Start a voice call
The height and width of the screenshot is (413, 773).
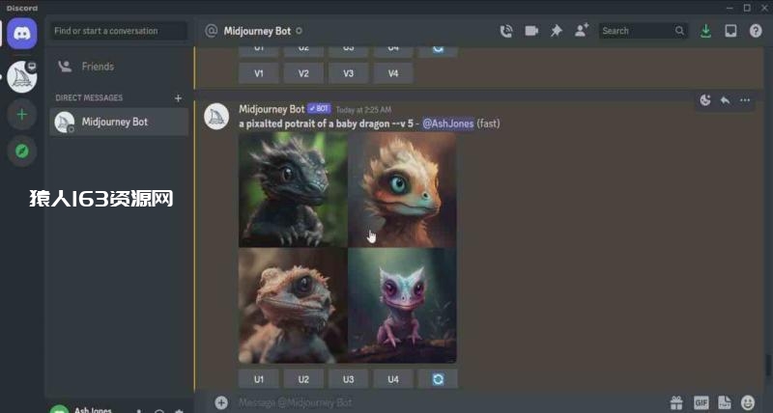click(x=506, y=31)
